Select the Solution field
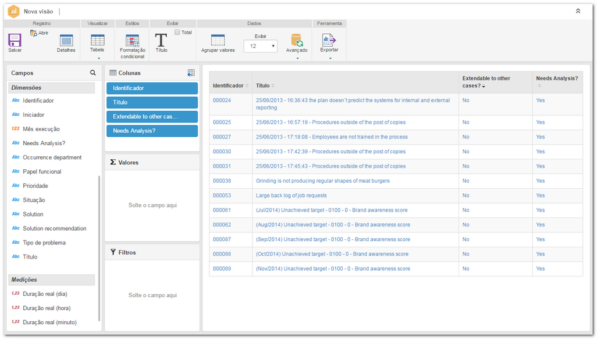The image size is (597, 339). (33, 214)
